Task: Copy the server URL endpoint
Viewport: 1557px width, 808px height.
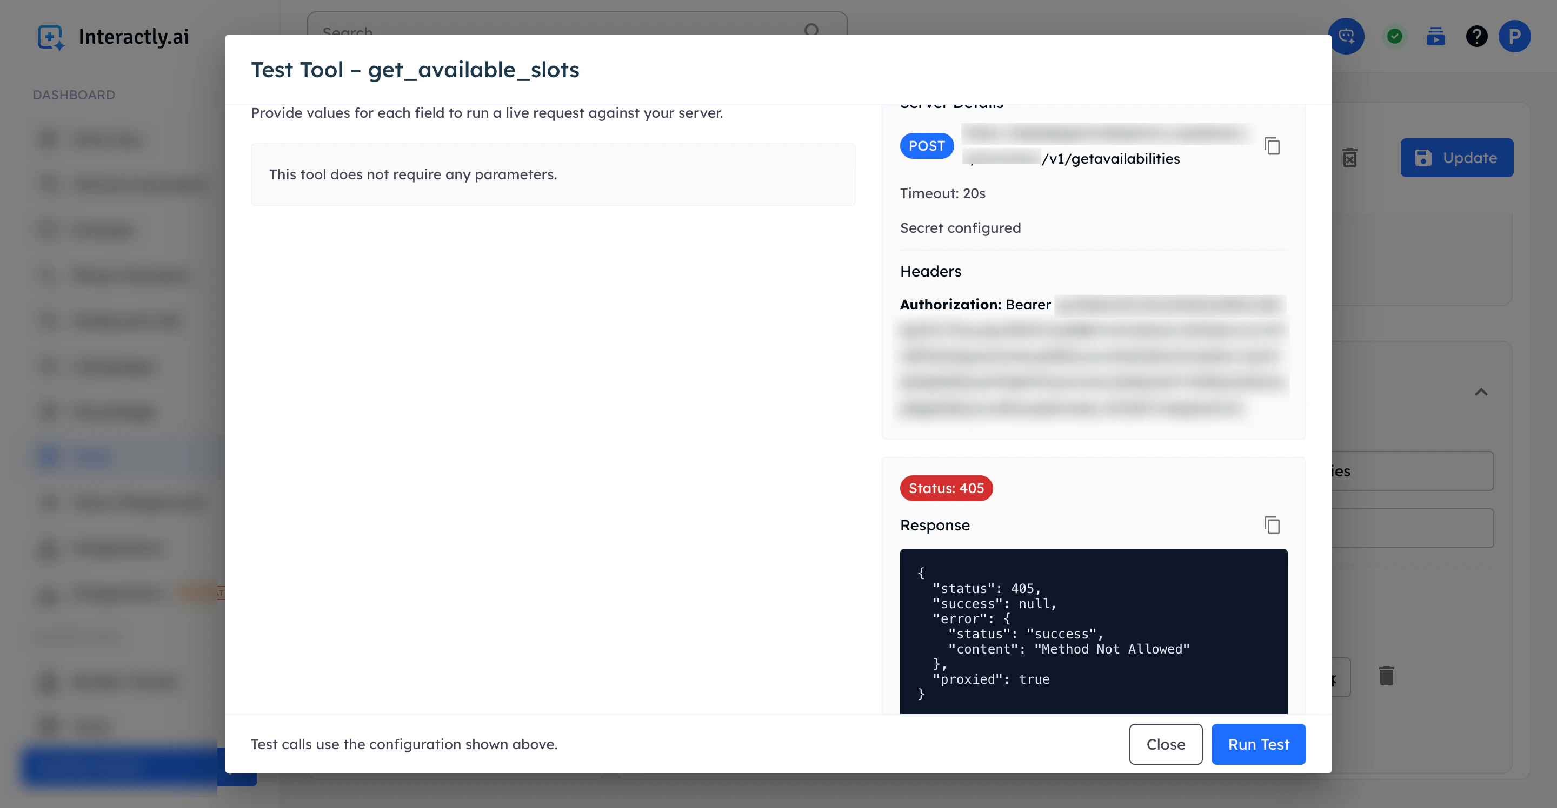Action: pos(1272,145)
